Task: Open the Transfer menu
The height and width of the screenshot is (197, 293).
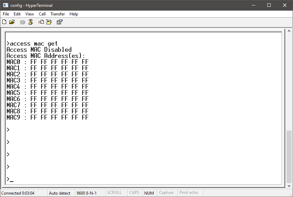Action: 58,14
